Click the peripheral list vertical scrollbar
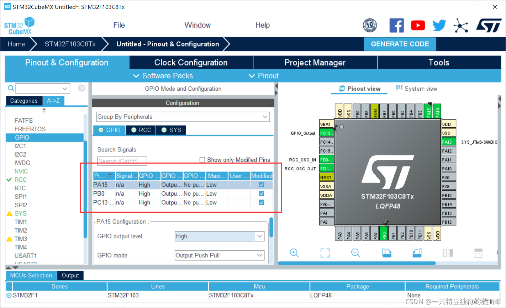The image size is (506, 308). coord(85,189)
